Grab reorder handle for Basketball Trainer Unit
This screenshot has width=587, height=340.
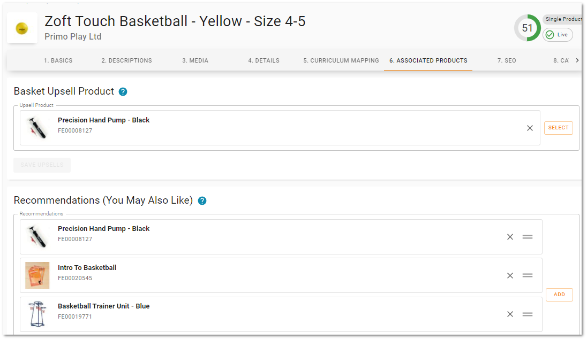pyautogui.click(x=528, y=314)
